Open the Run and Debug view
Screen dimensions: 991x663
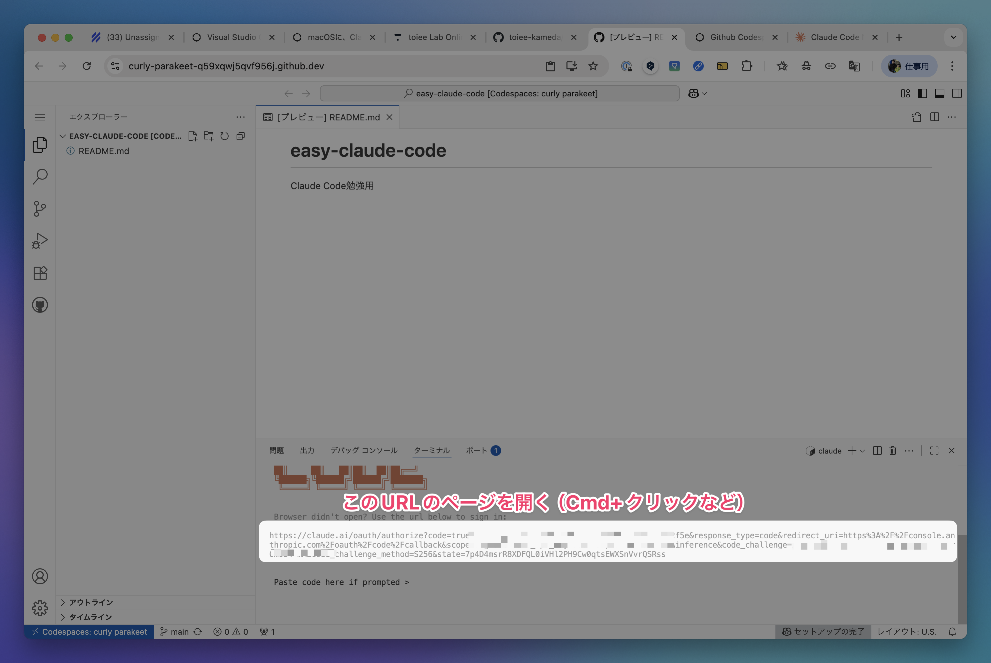coord(40,240)
